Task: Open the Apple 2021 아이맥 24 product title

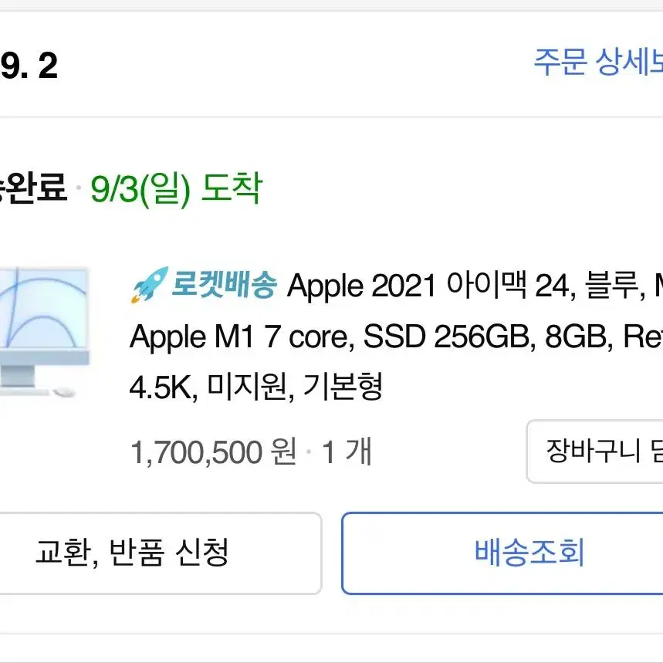Action: (475, 285)
